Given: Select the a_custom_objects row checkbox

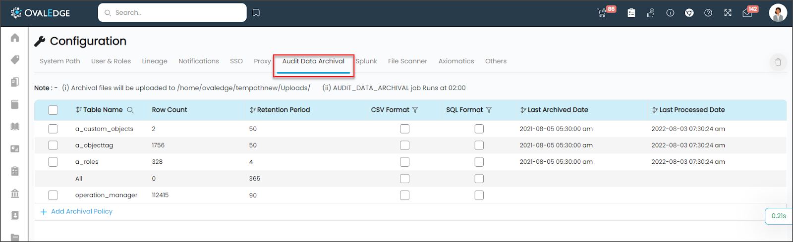Looking at the screenshot, I should pyautogui.click(x=53, y=129).
